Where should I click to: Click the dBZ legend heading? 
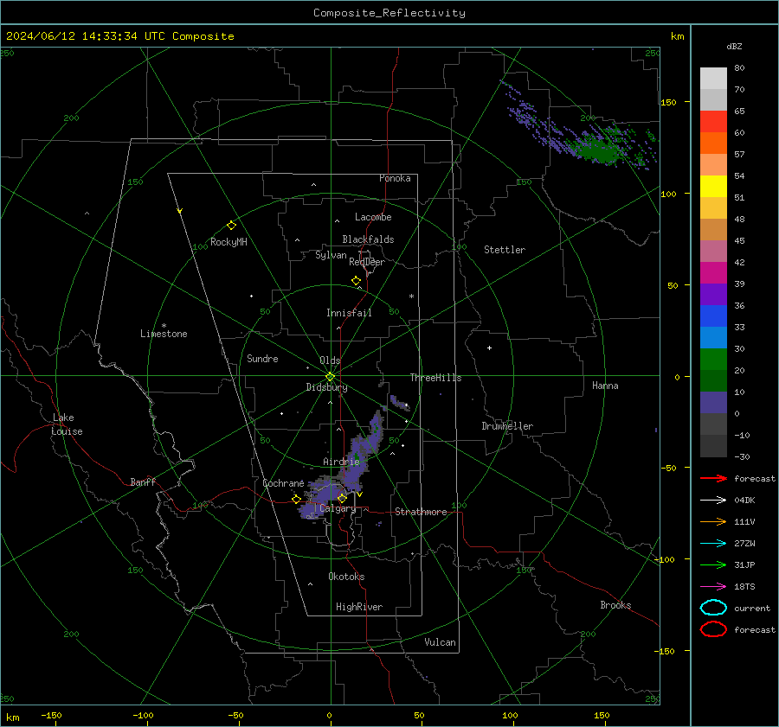[x=734, y=46]
